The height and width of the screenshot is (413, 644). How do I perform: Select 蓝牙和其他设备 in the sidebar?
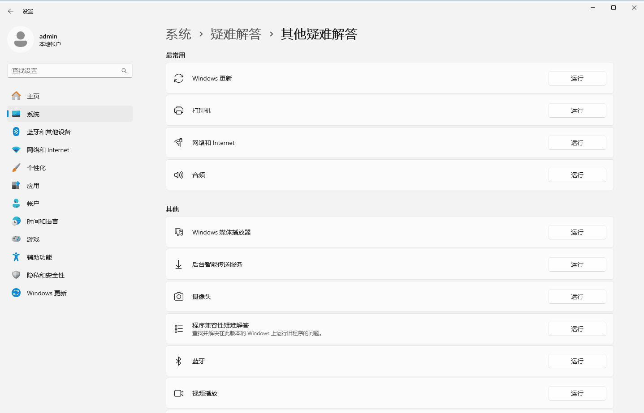pos(70,132)
